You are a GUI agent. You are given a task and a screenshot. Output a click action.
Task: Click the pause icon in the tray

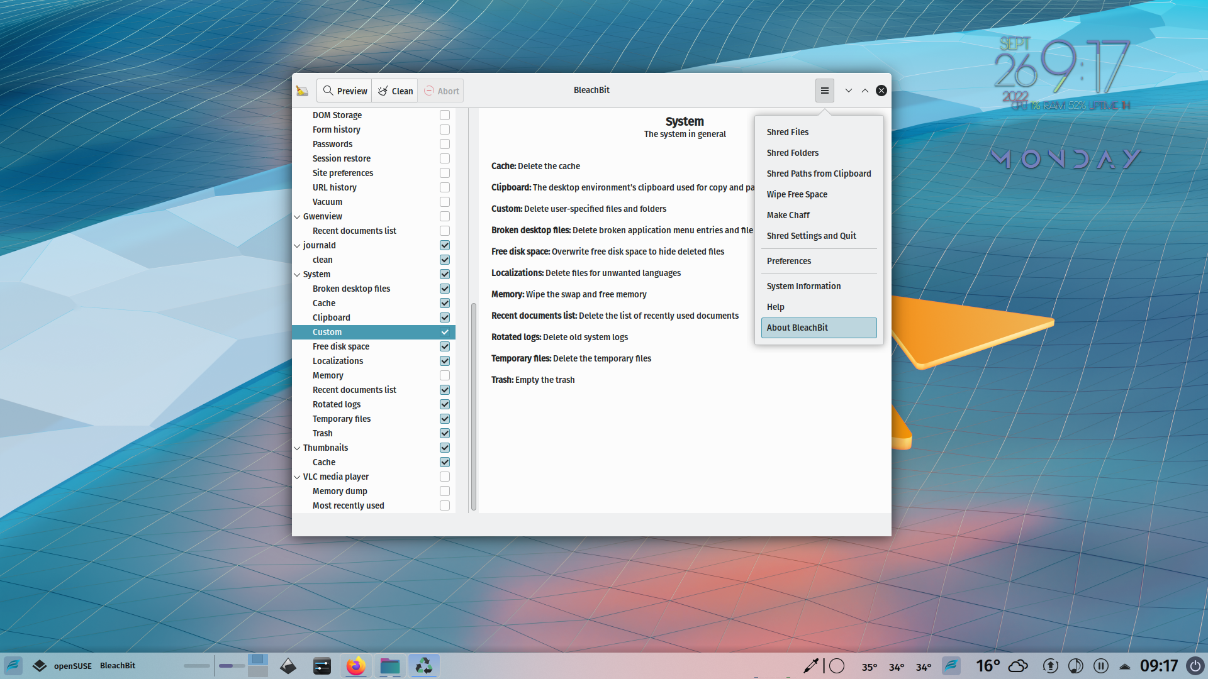pyautogui.click(x=1101, y=666)
